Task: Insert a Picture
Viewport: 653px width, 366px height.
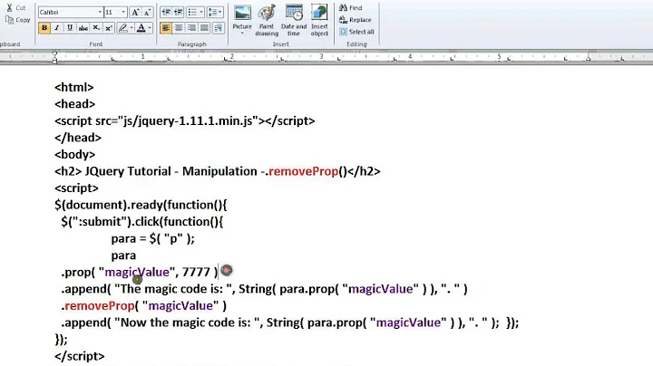Action: [242, 16]
